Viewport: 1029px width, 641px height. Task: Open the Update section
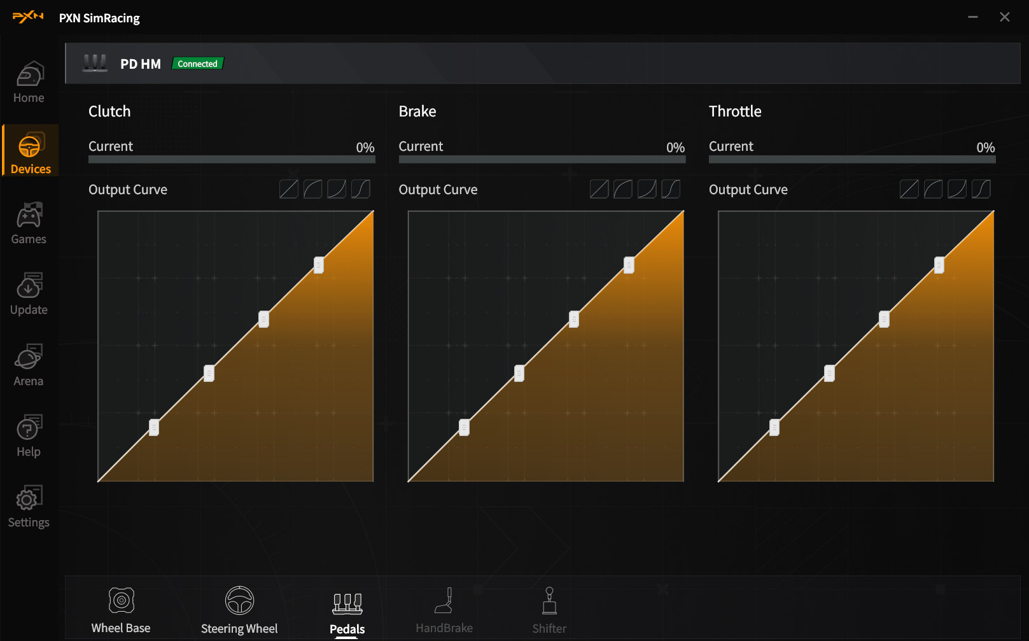point(29,295)
